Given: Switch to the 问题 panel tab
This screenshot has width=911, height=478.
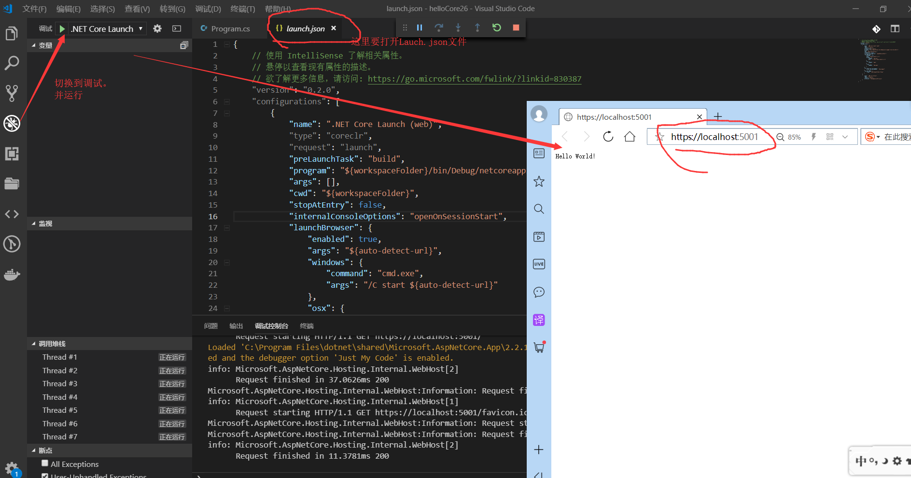Looking at the screenshot, I should [211, 326].
